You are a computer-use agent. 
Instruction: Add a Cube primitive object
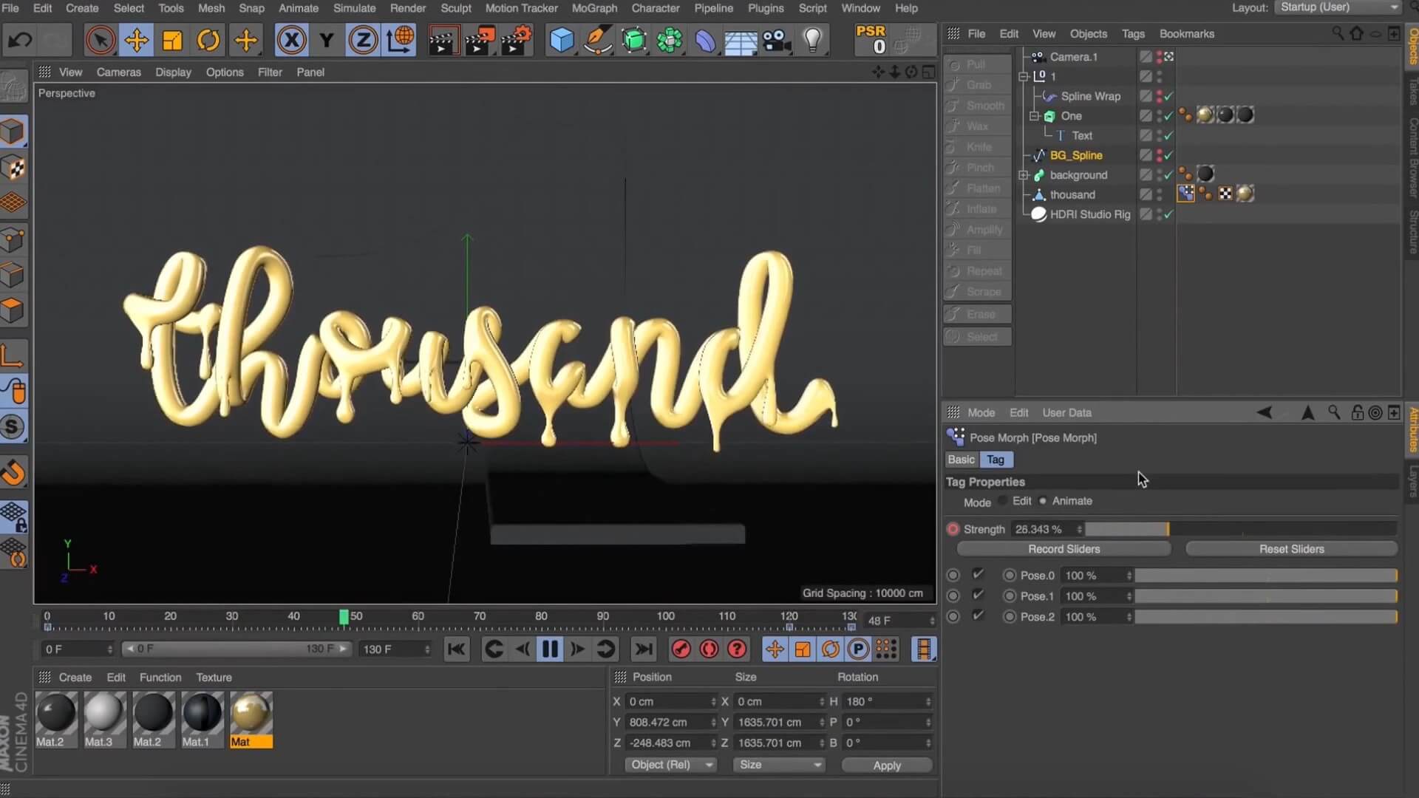click(562, 40)
